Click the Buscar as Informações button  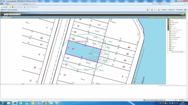point(177,52)
